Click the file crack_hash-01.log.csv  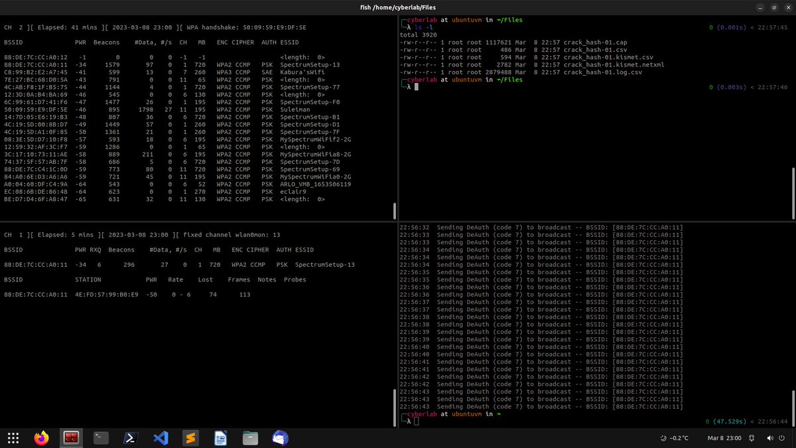click(603, 72)
